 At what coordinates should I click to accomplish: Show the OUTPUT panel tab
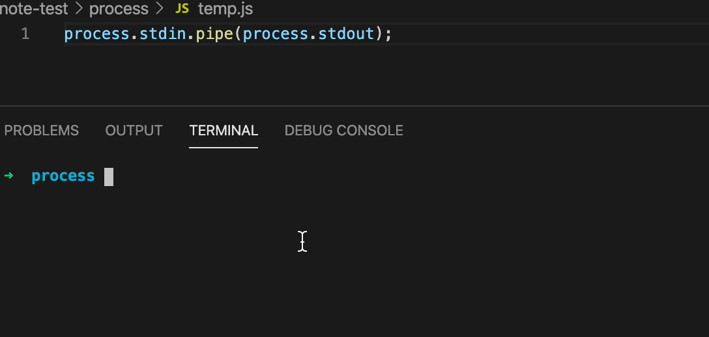134,130
